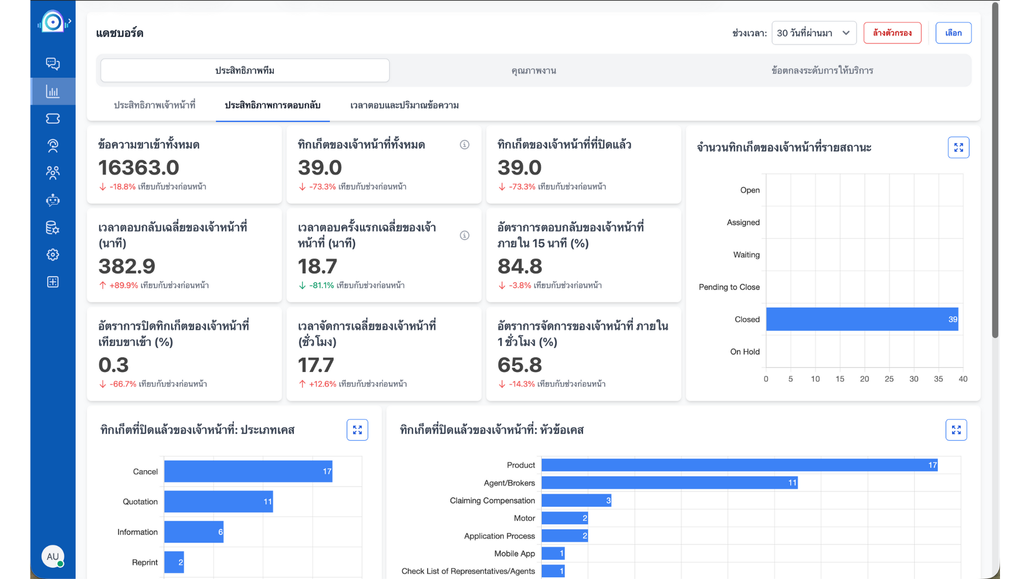1030x579 pixels.
Task: Expand the case type chart fullscreen
Action: point(357,430)
